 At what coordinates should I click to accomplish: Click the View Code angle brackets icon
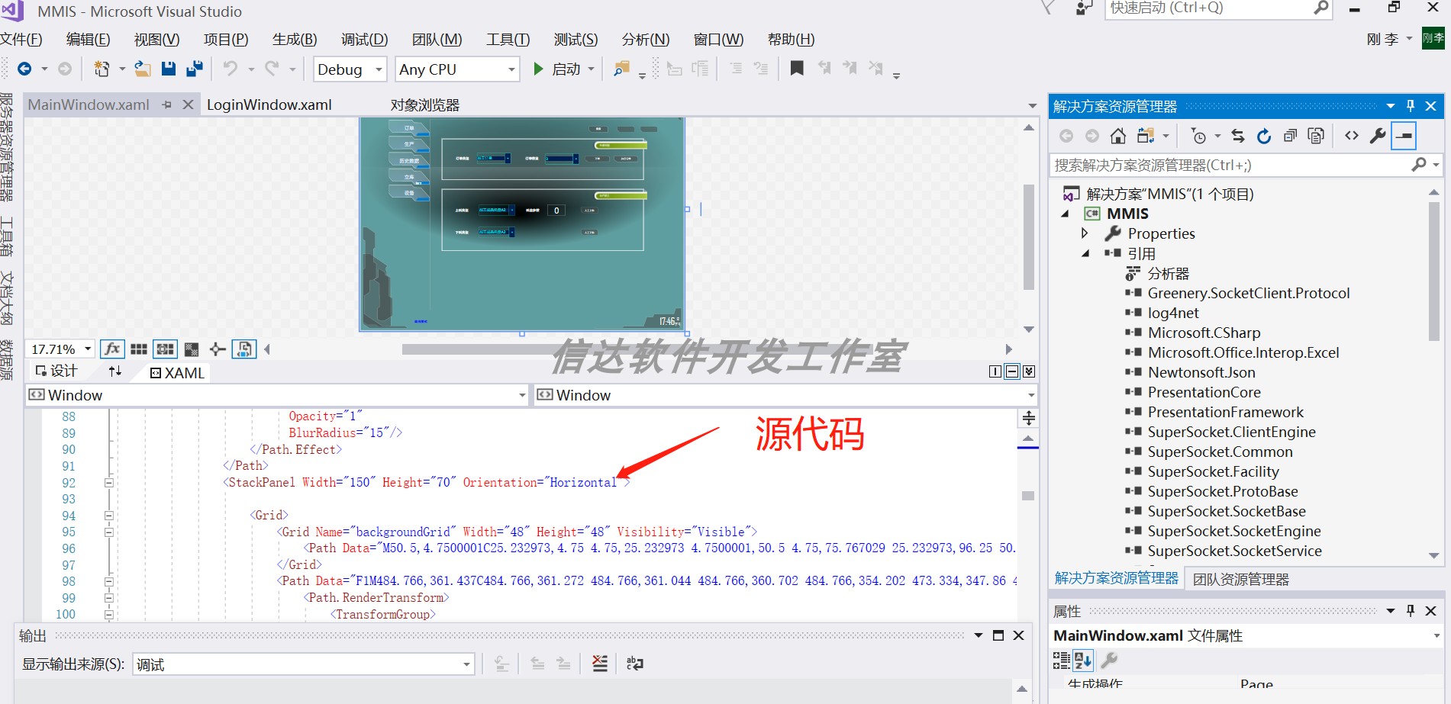pos(1352,136)
